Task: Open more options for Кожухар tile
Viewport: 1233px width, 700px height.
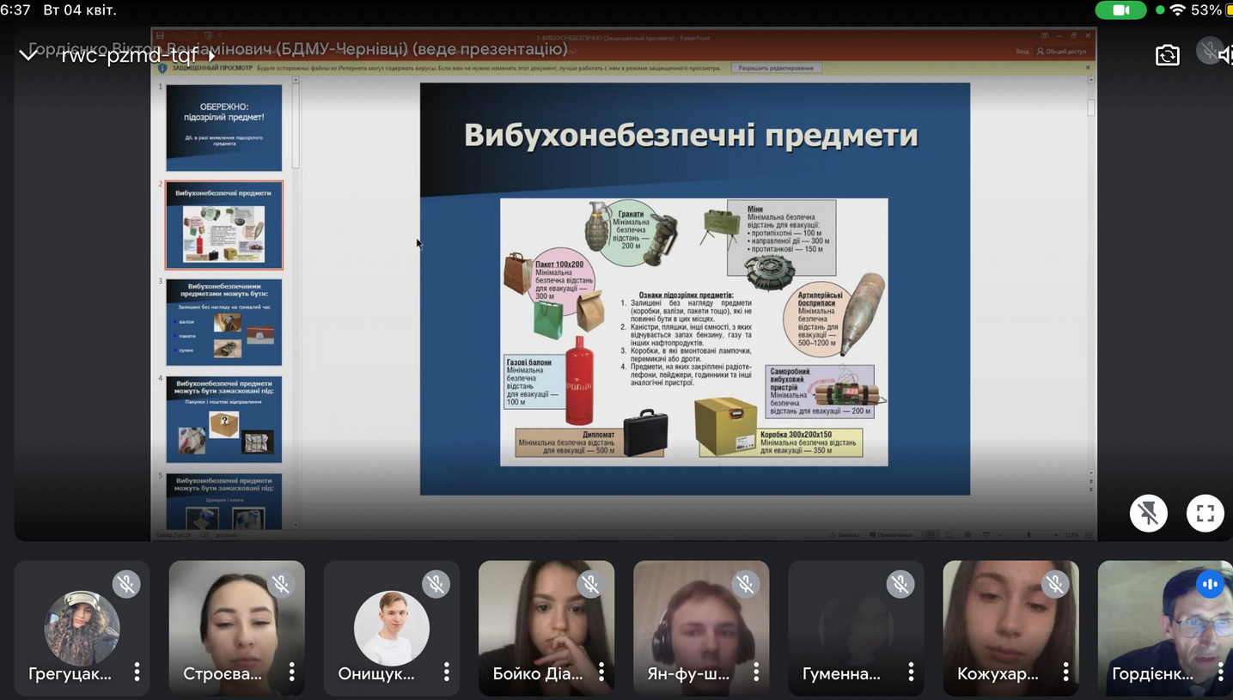Action: [x=1065, y=672]
